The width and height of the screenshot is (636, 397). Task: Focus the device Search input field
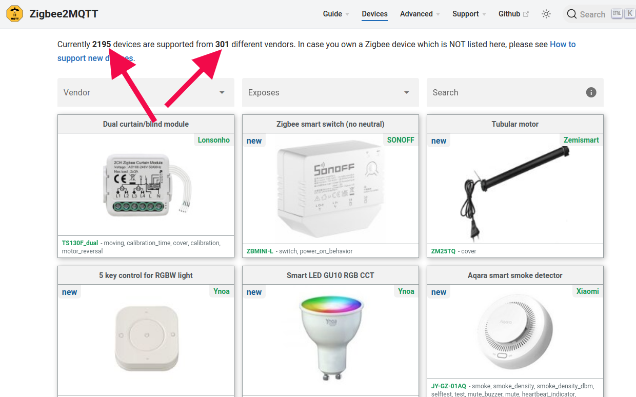point(515,92)
